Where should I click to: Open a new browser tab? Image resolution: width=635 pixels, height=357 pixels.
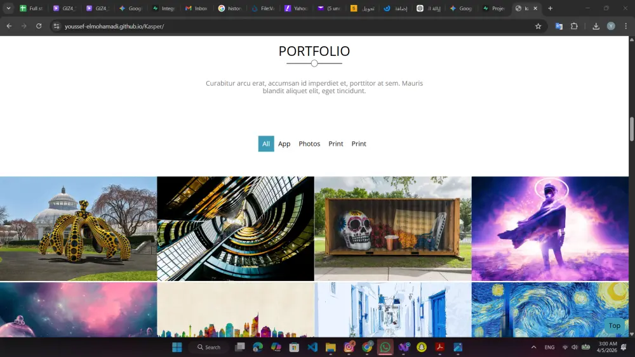[x=550, y=8]
